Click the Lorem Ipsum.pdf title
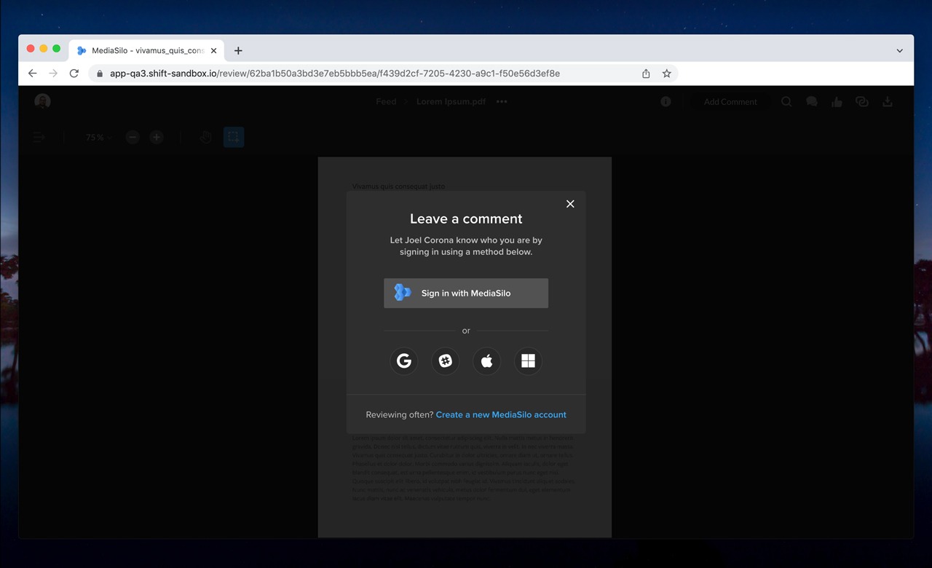 click(451, 102)
